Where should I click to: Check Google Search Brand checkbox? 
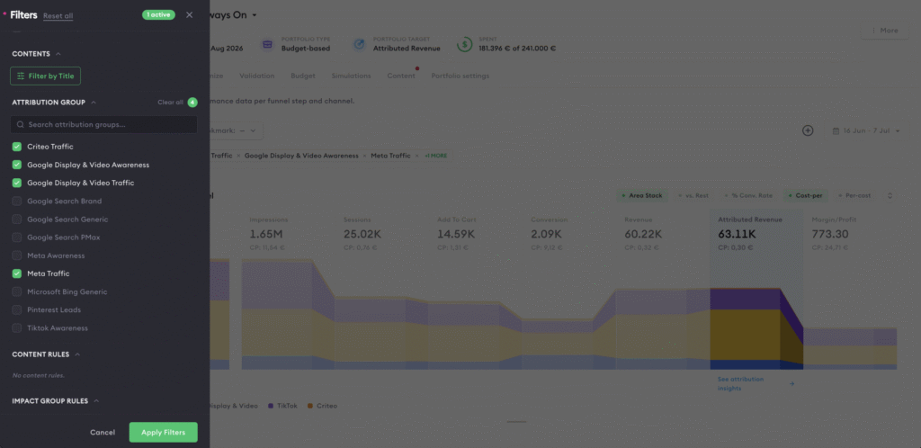pyautogui.click(x=17, y=202)
